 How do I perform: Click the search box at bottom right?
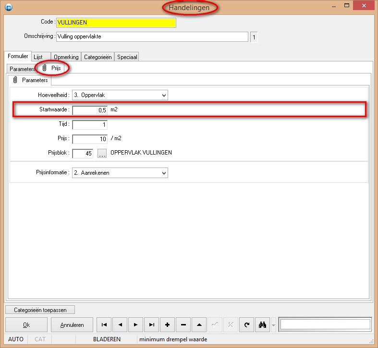(325, 324)
